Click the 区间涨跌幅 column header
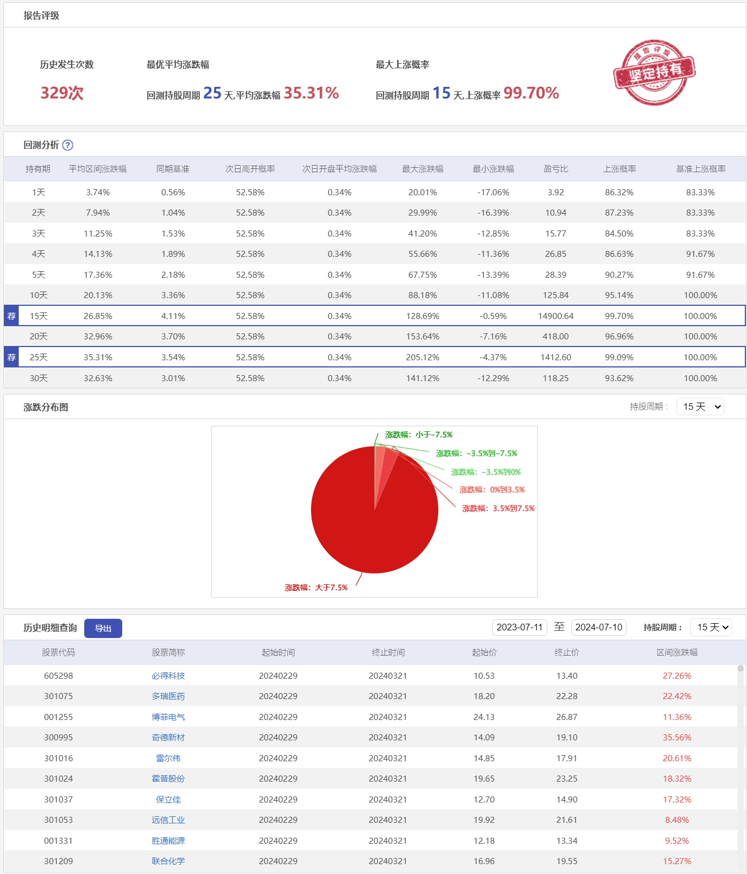The height and width of the screenshot is (874, 747). 677,652
